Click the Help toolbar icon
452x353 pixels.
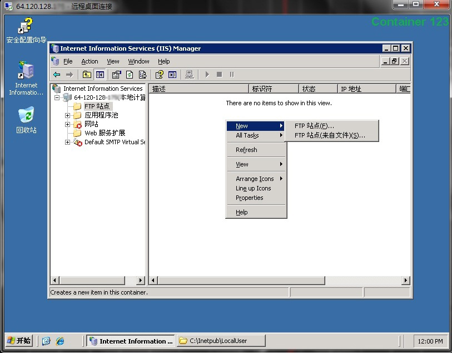[x=160, y=75]
